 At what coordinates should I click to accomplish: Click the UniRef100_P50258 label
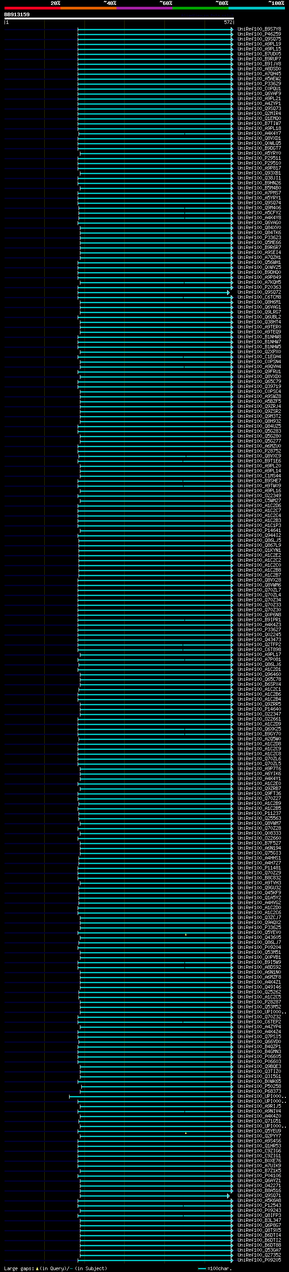259,1087
